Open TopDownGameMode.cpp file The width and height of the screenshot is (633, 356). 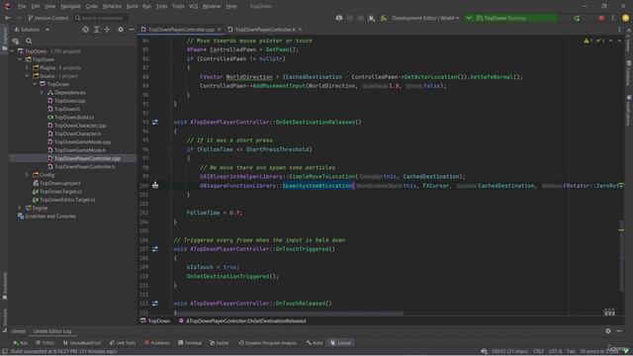(82, 142)
